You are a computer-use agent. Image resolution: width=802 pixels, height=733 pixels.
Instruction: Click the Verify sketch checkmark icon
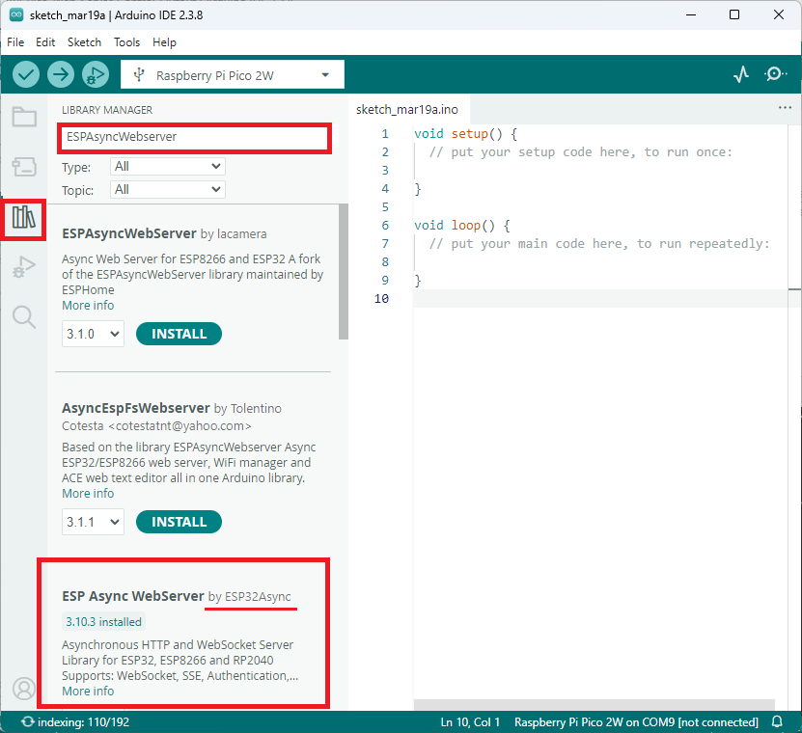(x=26, y=74)
